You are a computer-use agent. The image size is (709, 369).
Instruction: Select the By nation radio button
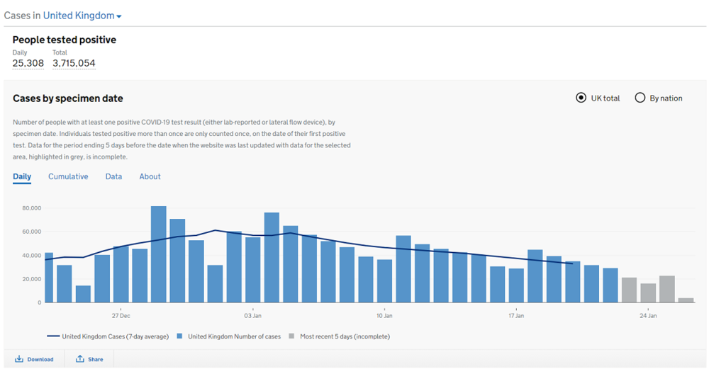[640, 98]
